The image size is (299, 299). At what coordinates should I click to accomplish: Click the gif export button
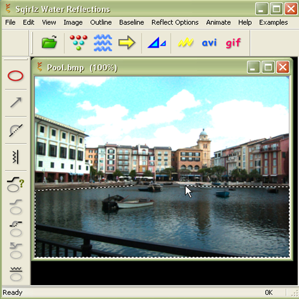click(x=233, y=43)
